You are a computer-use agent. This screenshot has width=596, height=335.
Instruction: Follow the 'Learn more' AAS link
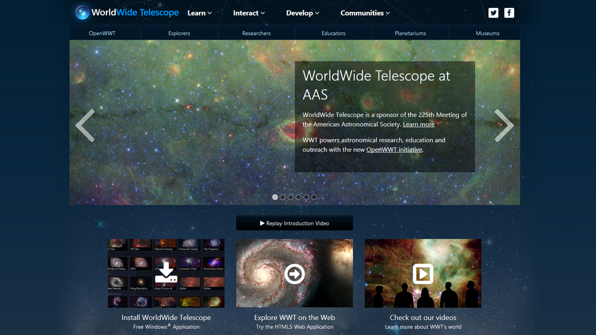419,125
